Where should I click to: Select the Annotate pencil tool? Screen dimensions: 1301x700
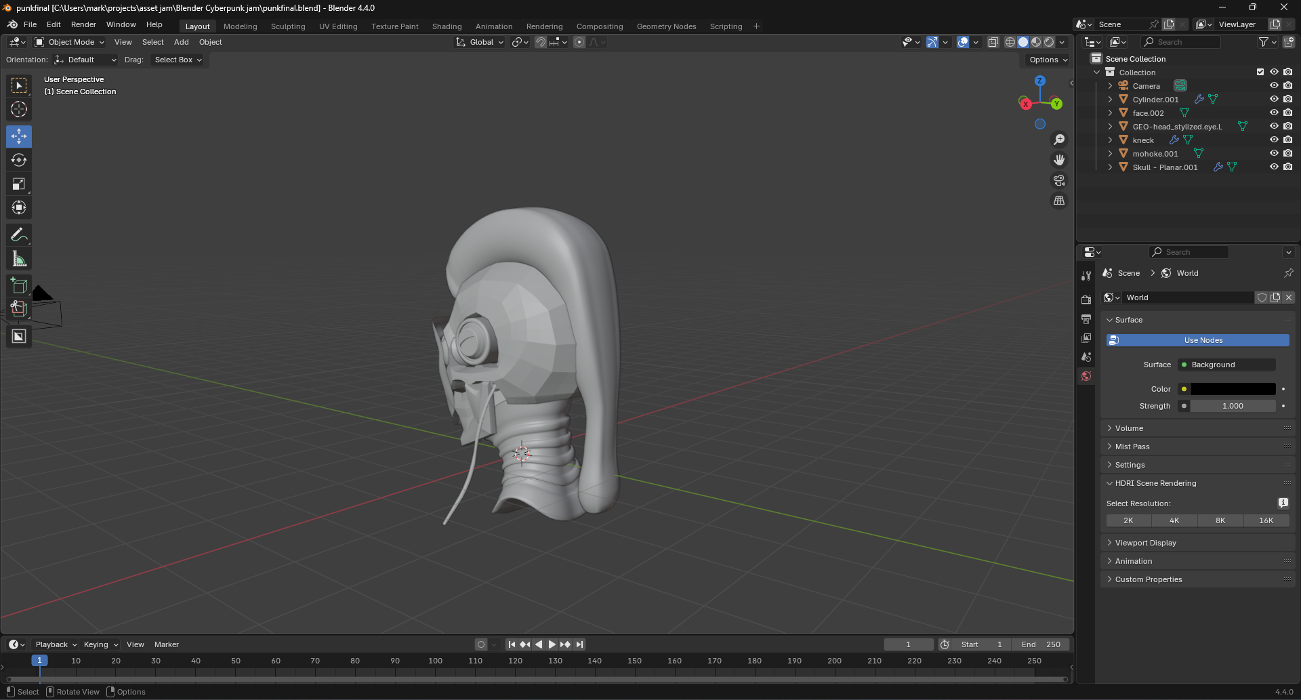(19, 235)
